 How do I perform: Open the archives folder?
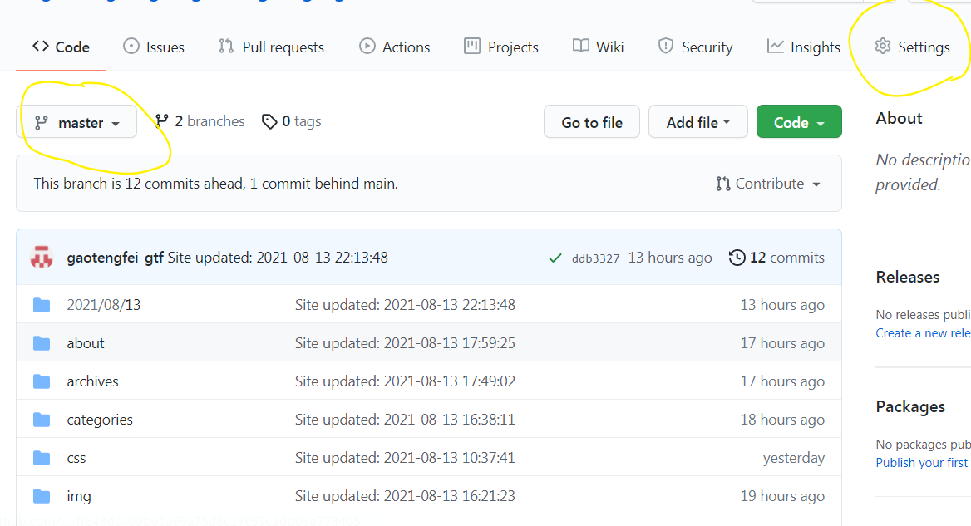pyautogui.click(x=93, y=381)
